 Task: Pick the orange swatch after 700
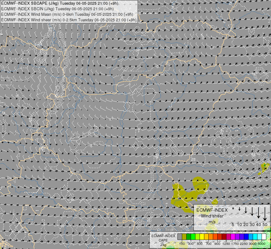[211, 237]
